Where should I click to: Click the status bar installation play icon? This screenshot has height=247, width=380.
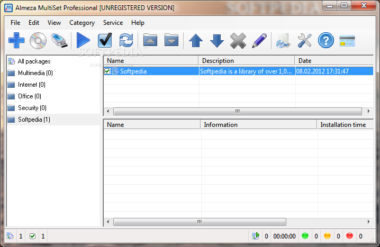point(256,236)
